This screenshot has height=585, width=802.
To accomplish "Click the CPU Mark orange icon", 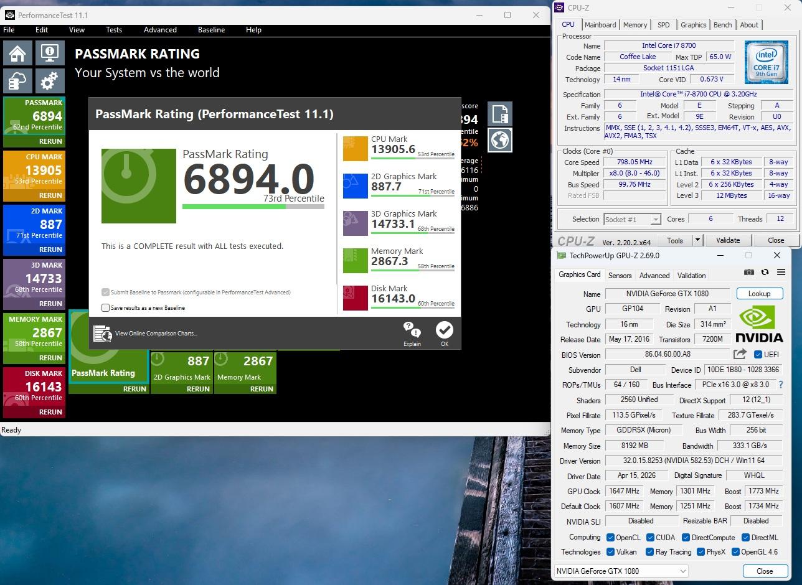I will 356,149.
